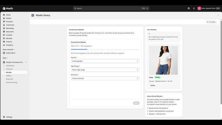Click "Reuse across all products" bullet
This screenshot has width=222, height=125.
tap(158, 108)
